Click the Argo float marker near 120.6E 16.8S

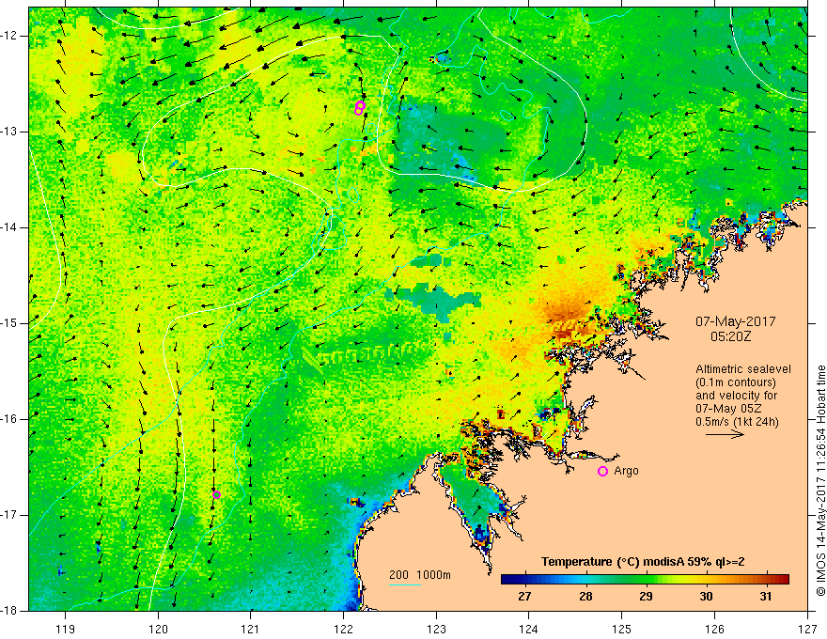(216, 494)
